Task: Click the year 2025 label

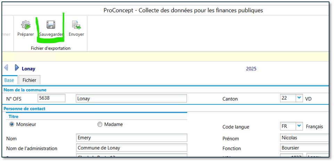Action: [251, 69]
